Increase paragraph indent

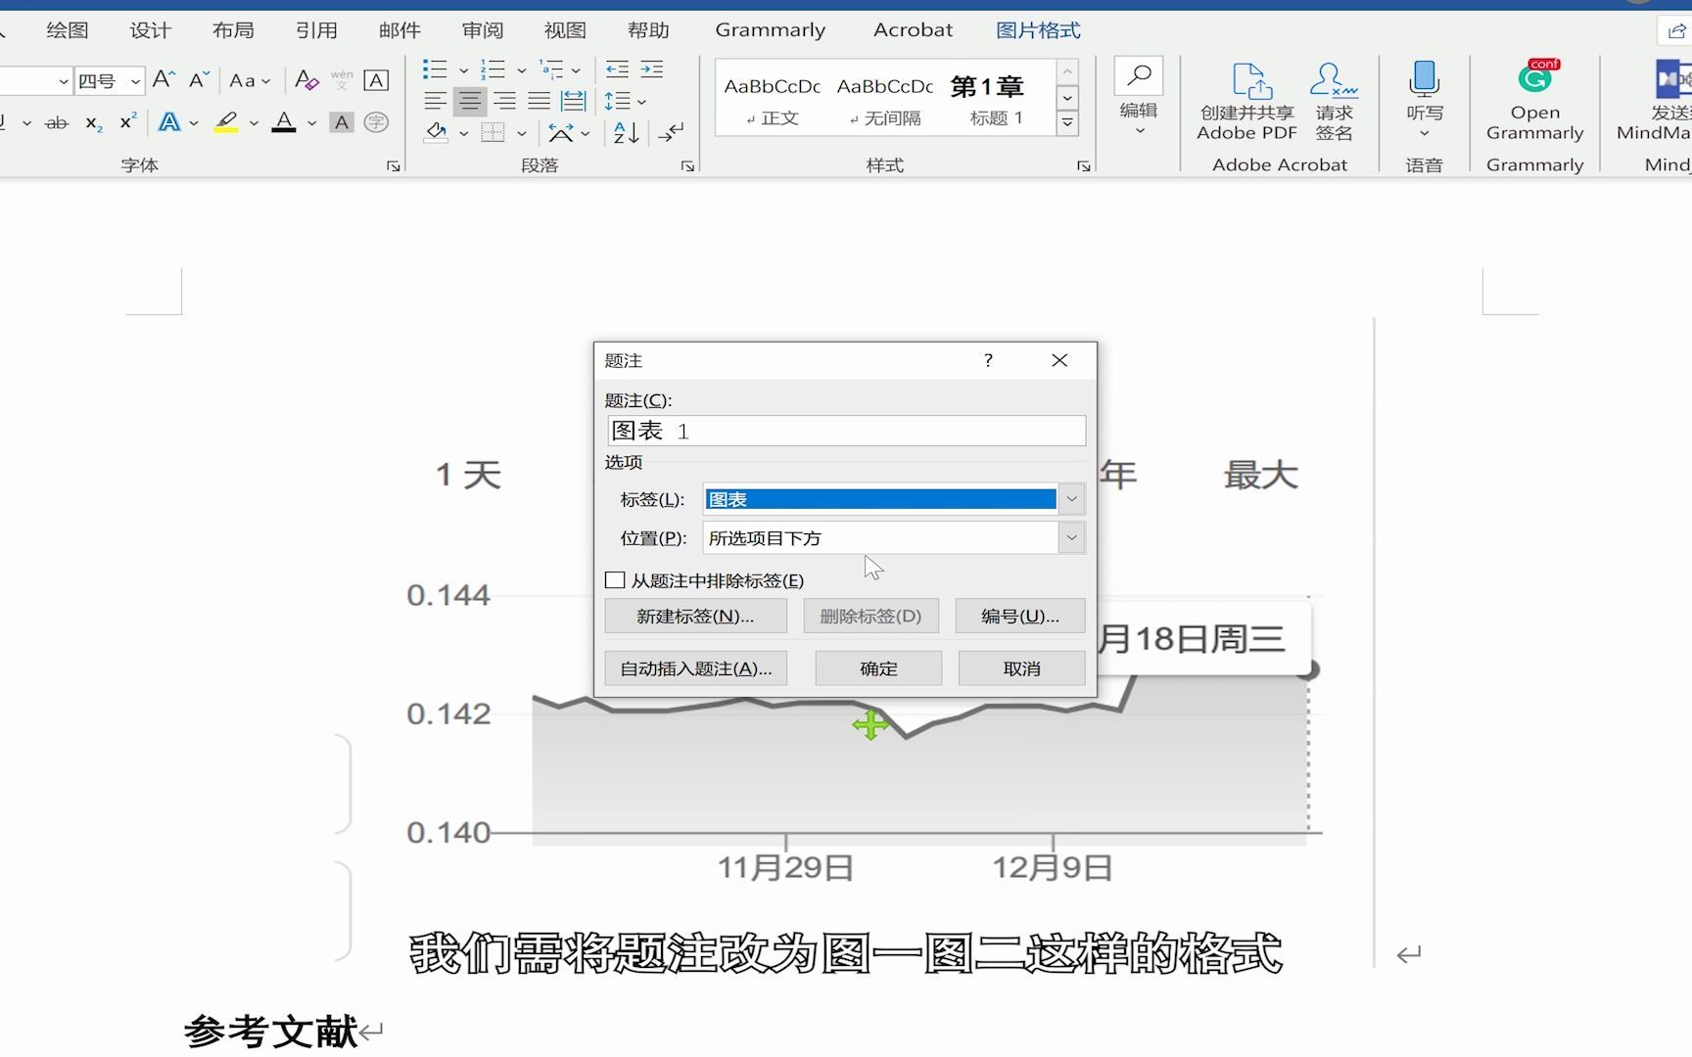[x=652, y=69]
